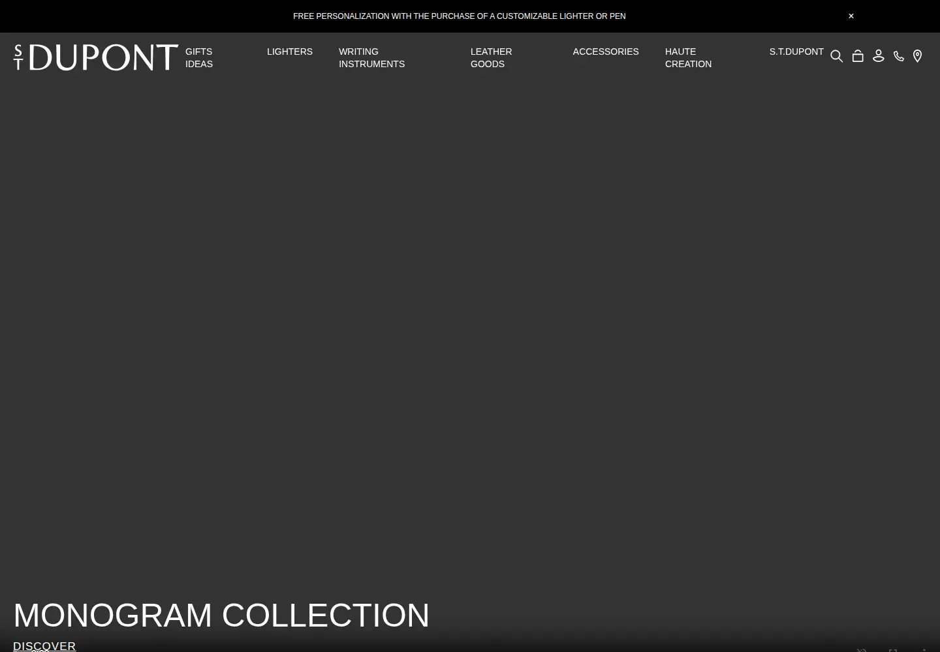Click the Monogram Collection heading
This screenshot has width=940, height=652.
[x=221, y=615]
